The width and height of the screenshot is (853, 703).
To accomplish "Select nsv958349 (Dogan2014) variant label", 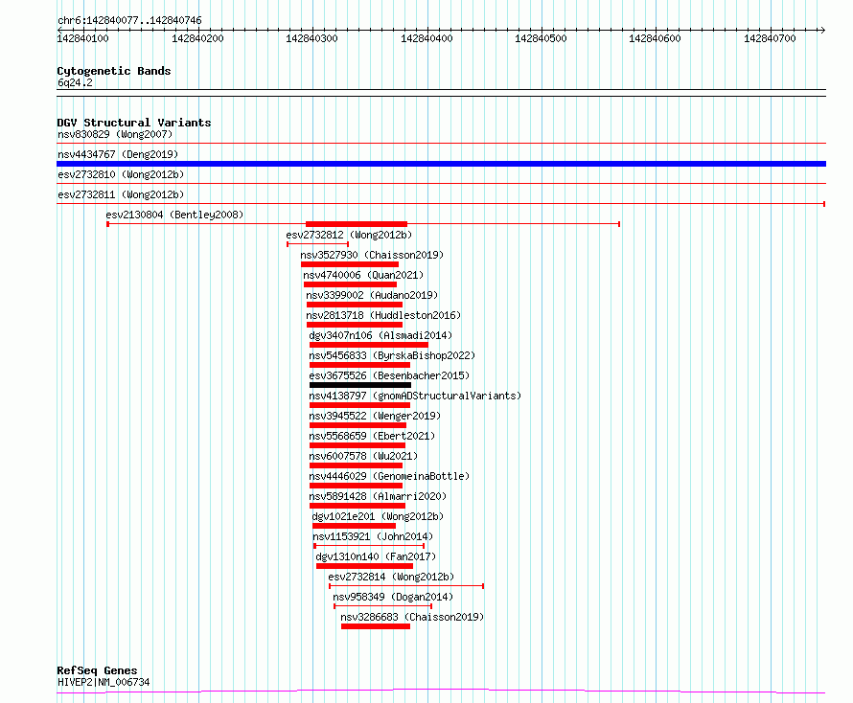I will coord(393,597).
